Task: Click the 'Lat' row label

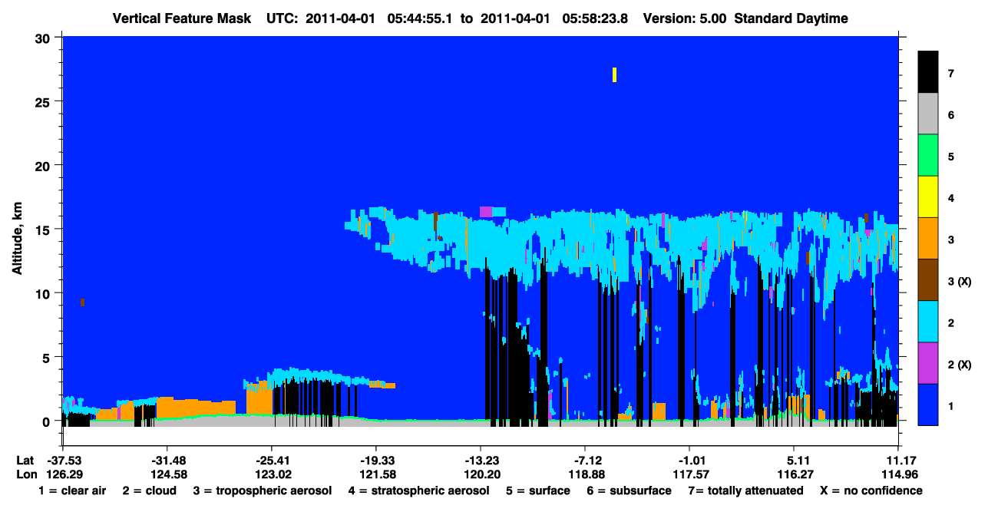Action: (x=25, y=460)
